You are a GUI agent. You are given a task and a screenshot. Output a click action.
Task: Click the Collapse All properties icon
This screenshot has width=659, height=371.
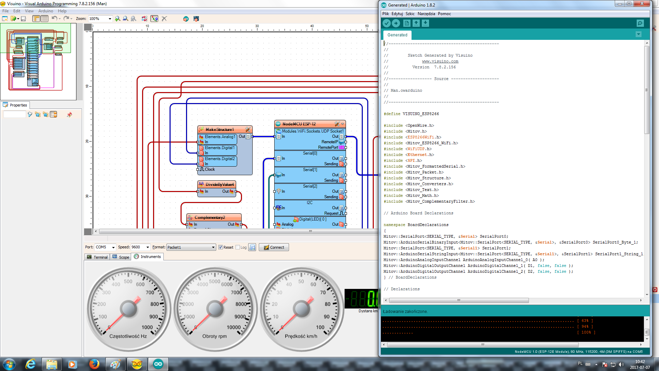pos(46,114)
